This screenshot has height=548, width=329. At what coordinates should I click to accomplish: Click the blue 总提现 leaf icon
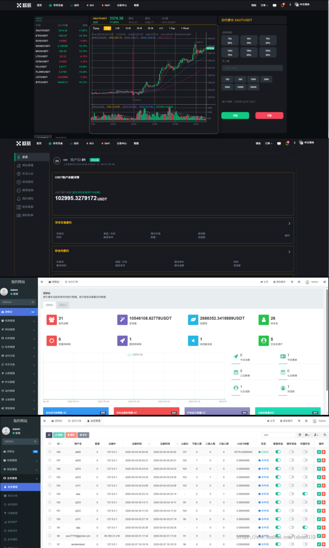pyautogui.click(x=193, y=320)
